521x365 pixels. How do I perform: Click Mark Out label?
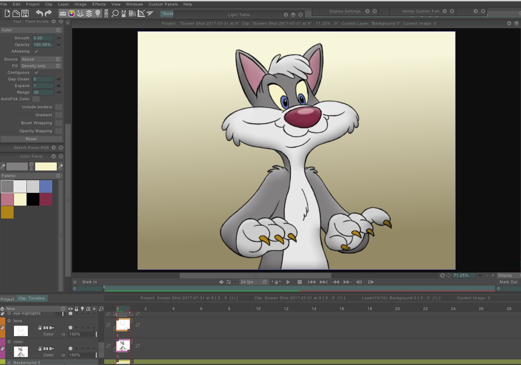508,282
